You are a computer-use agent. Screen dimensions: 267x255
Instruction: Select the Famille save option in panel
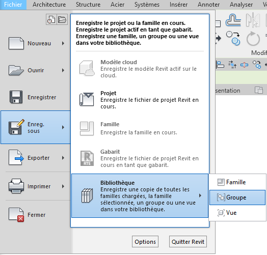click(140, 128)
